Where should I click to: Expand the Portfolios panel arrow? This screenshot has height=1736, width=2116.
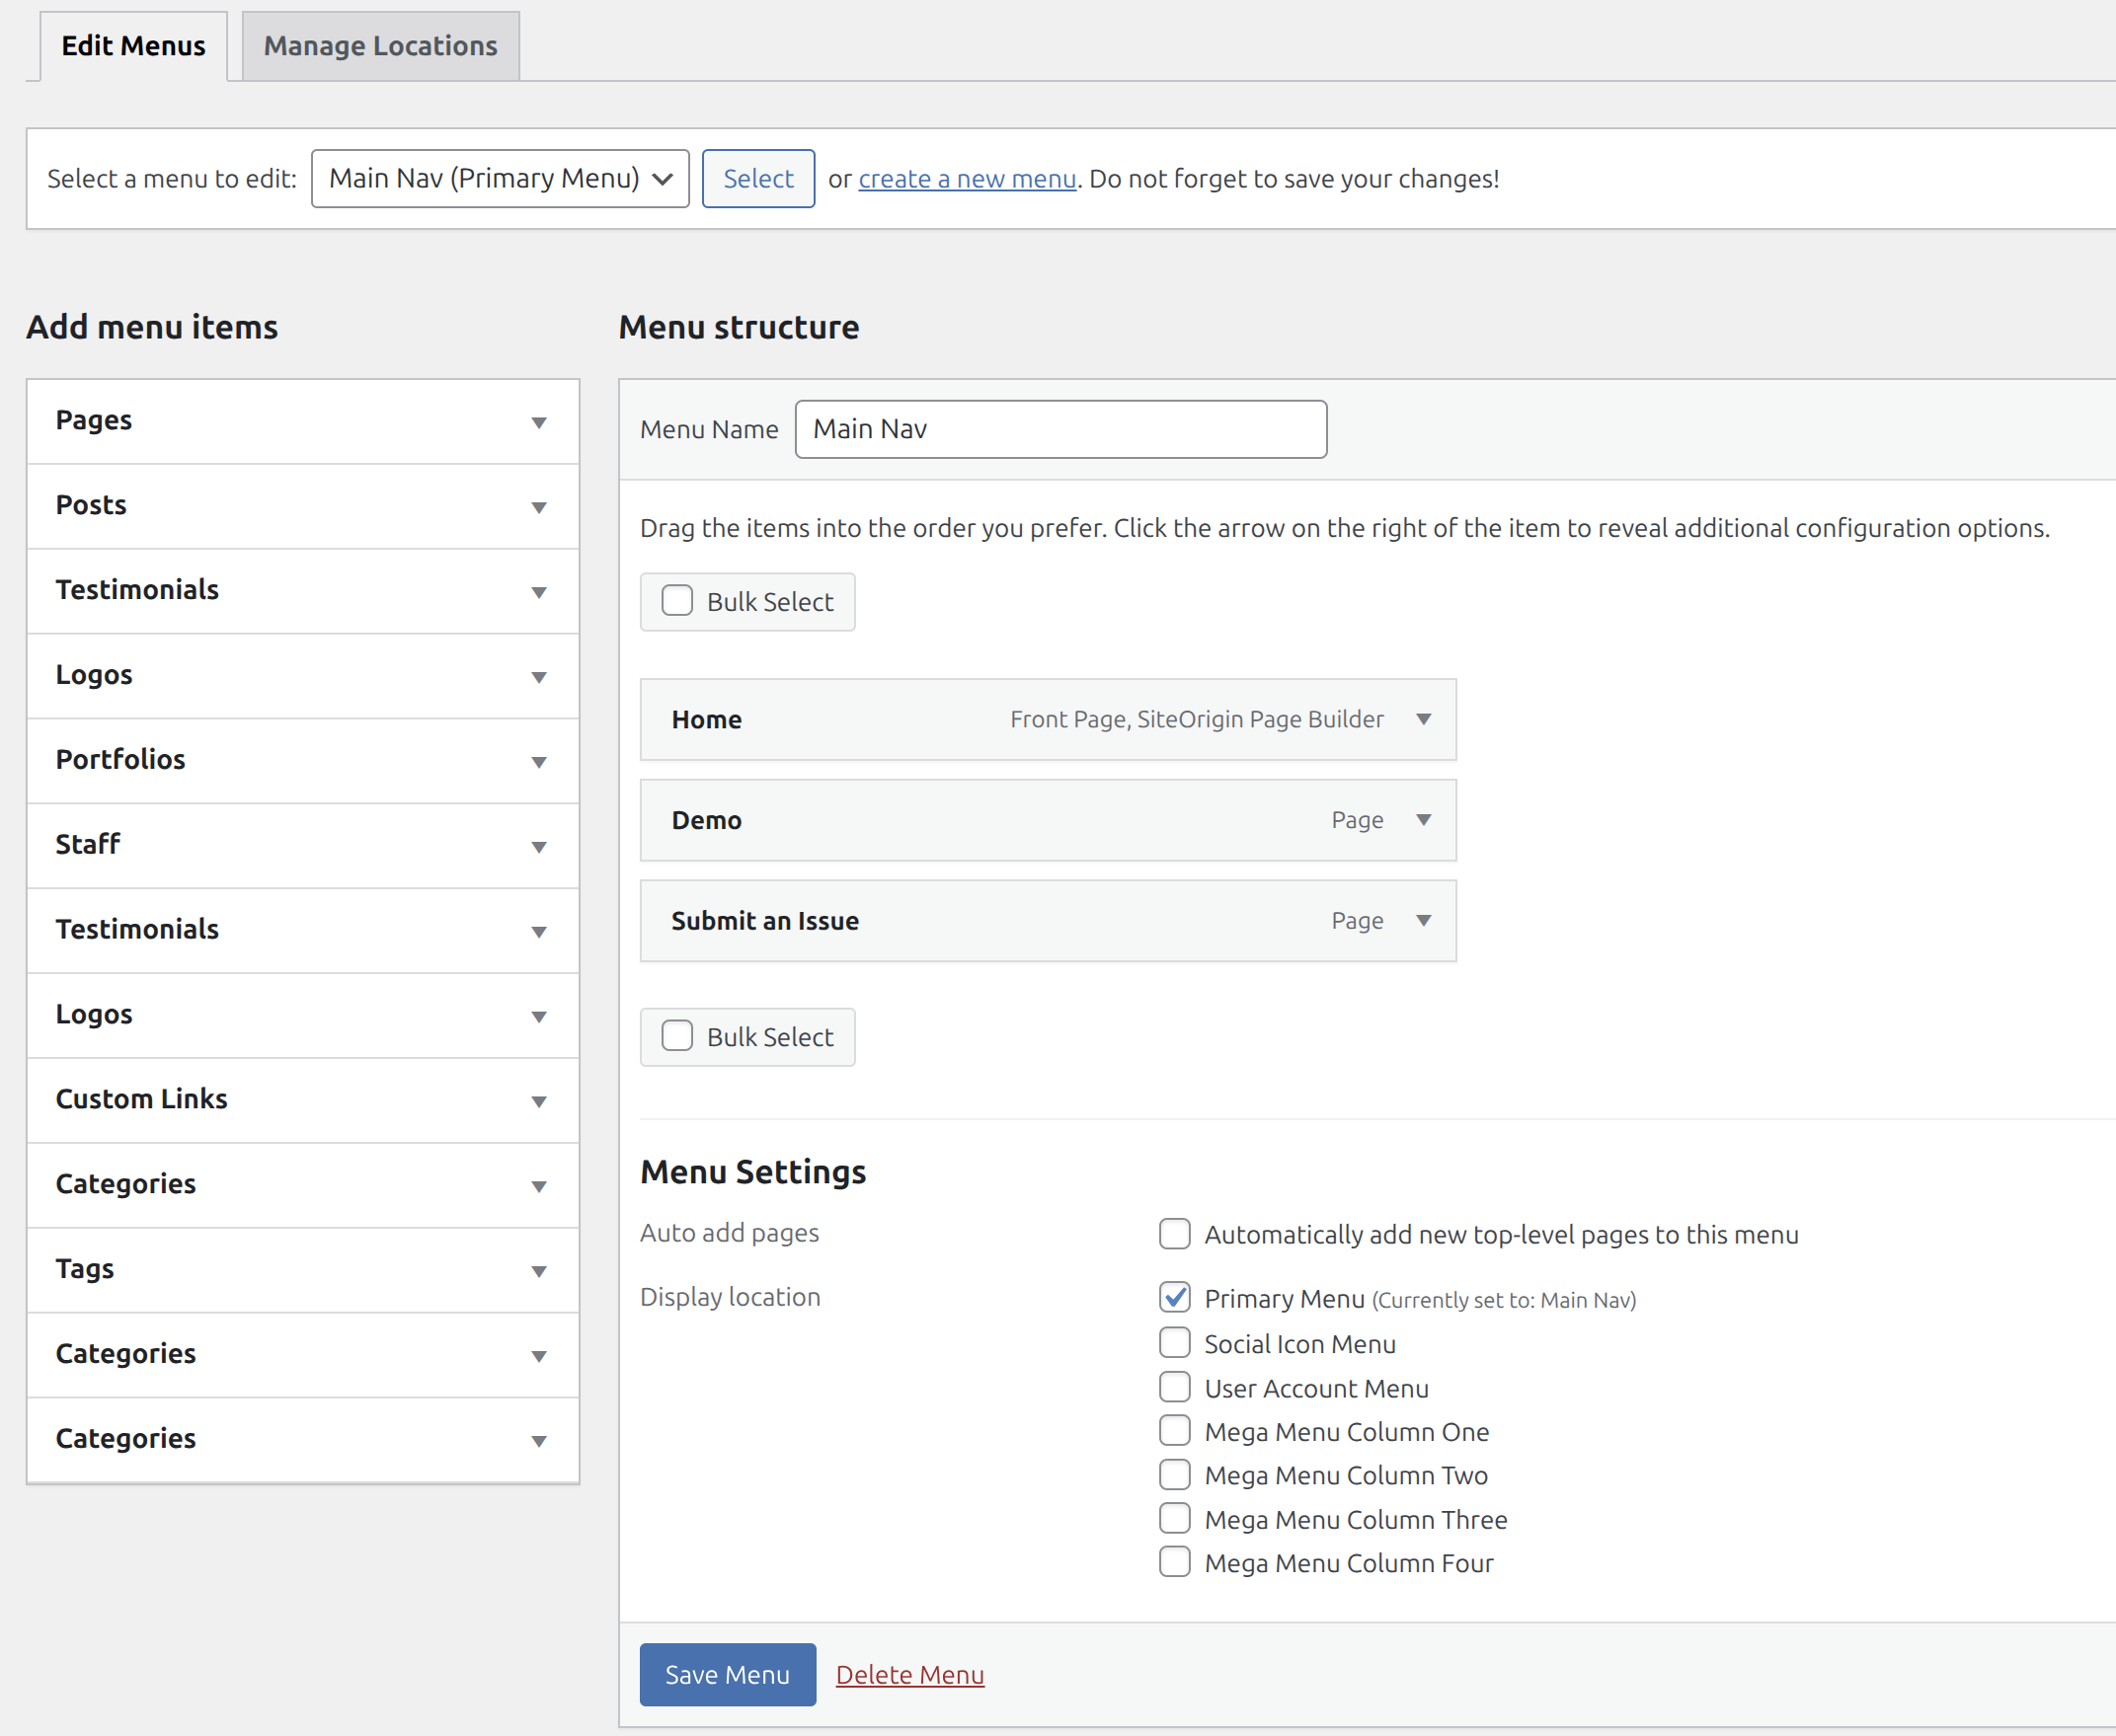pyautogui.click(x=538, y=762)
